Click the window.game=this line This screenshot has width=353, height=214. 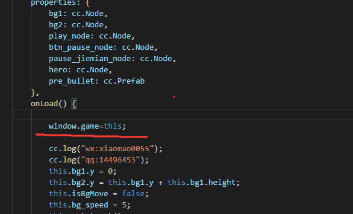(87, 126)
